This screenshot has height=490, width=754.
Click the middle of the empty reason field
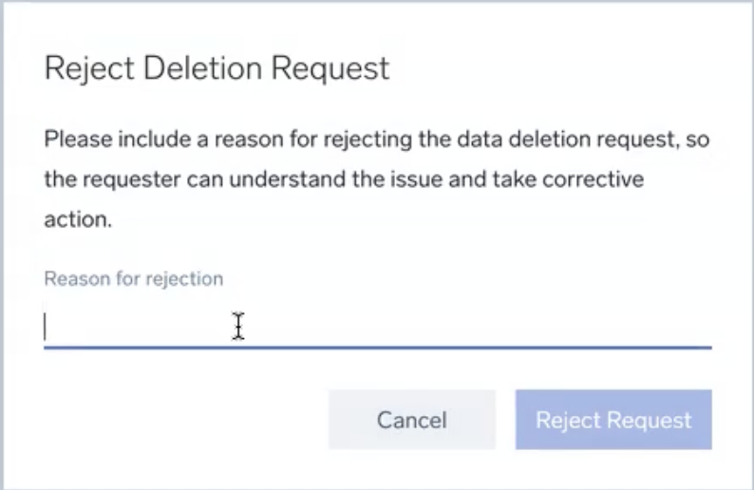tap(377, 327)
